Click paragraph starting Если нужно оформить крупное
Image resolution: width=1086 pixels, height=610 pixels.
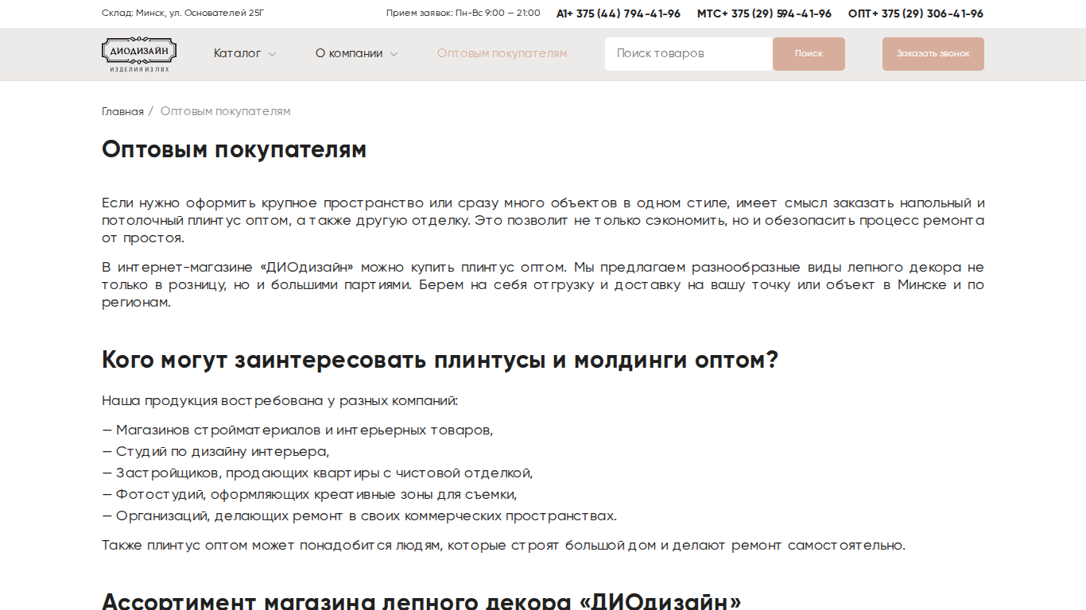click(543, 221)
